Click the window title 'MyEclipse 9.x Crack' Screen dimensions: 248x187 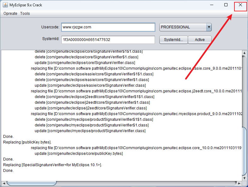pos(26,5)
